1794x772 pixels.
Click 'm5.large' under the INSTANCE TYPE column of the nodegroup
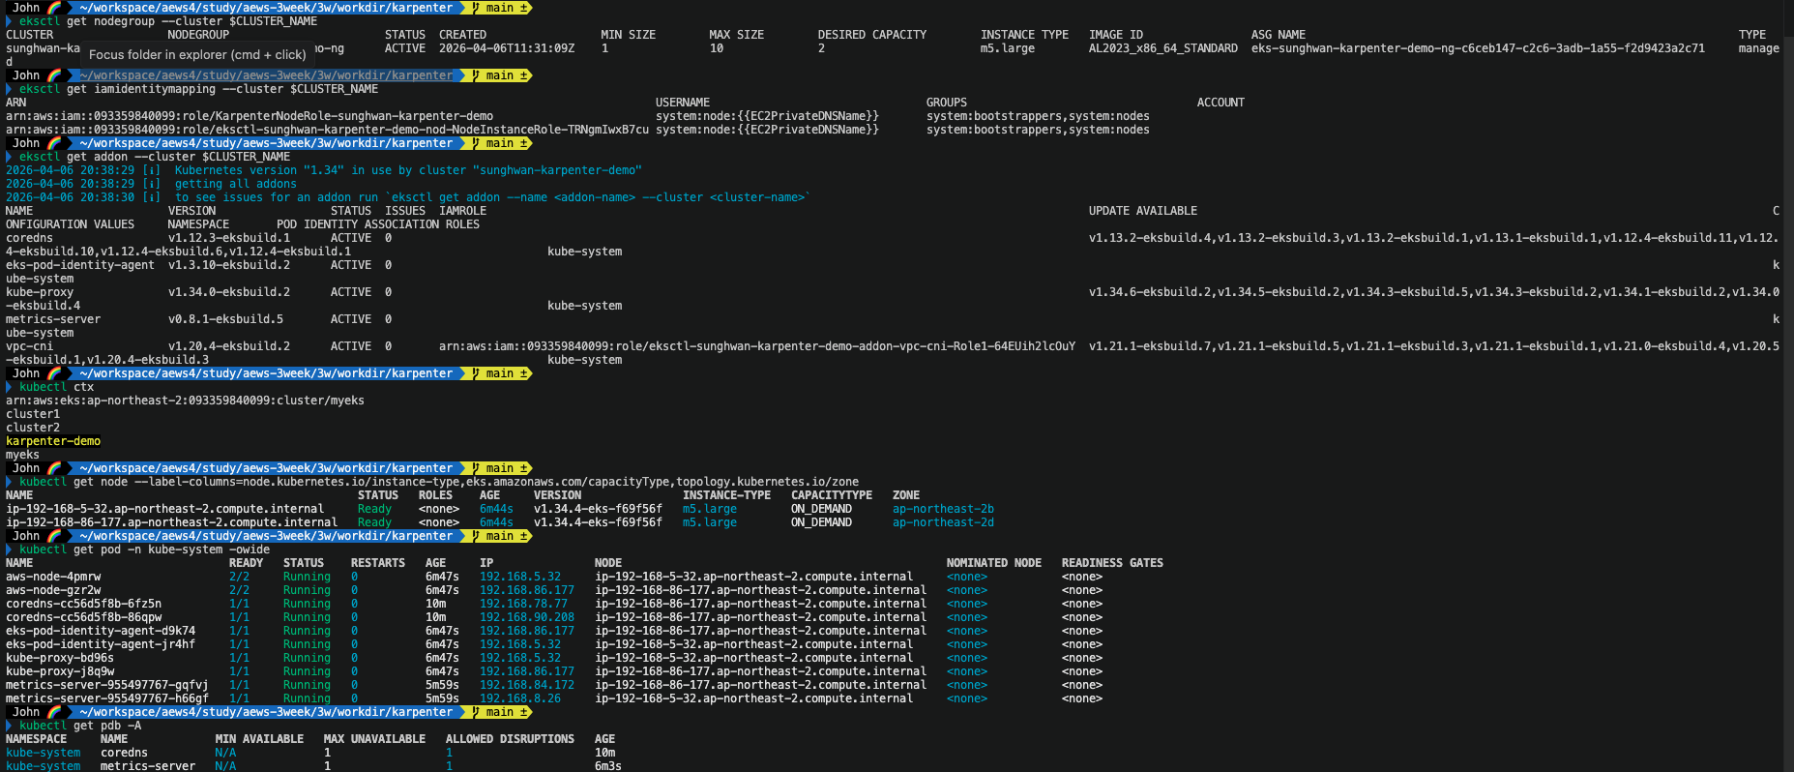[1008, 48]
